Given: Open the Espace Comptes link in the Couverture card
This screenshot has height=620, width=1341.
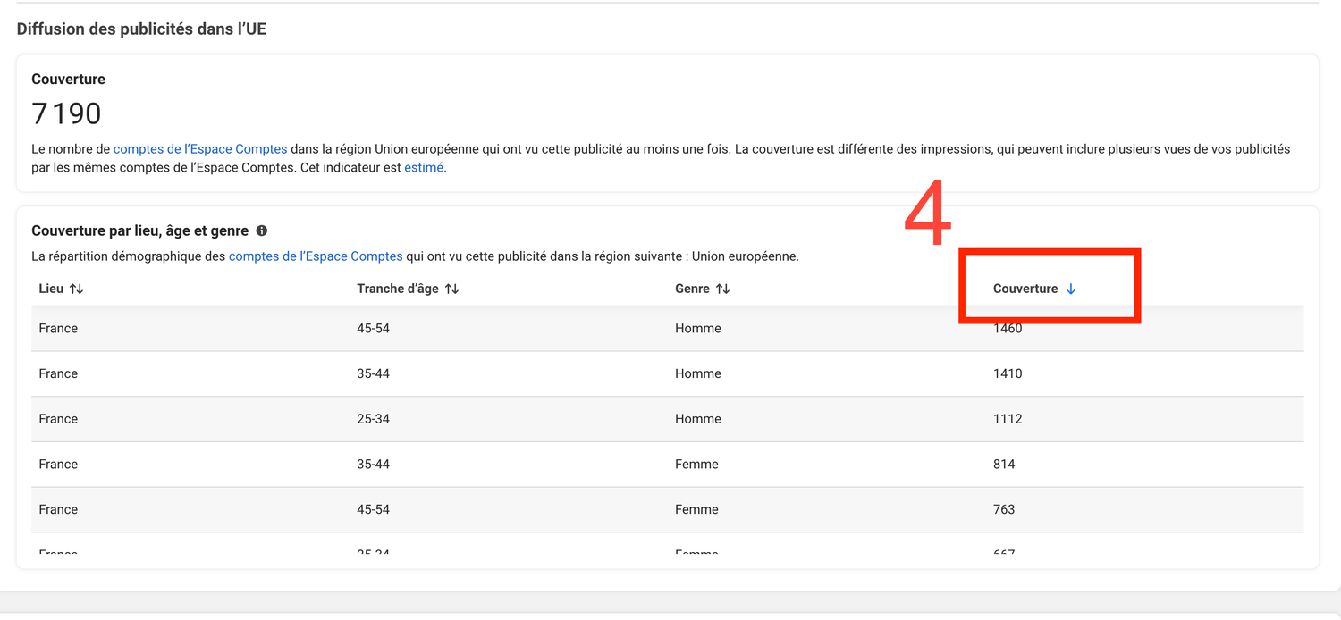Looking at the screenshot, I should (x=200, y=149).
